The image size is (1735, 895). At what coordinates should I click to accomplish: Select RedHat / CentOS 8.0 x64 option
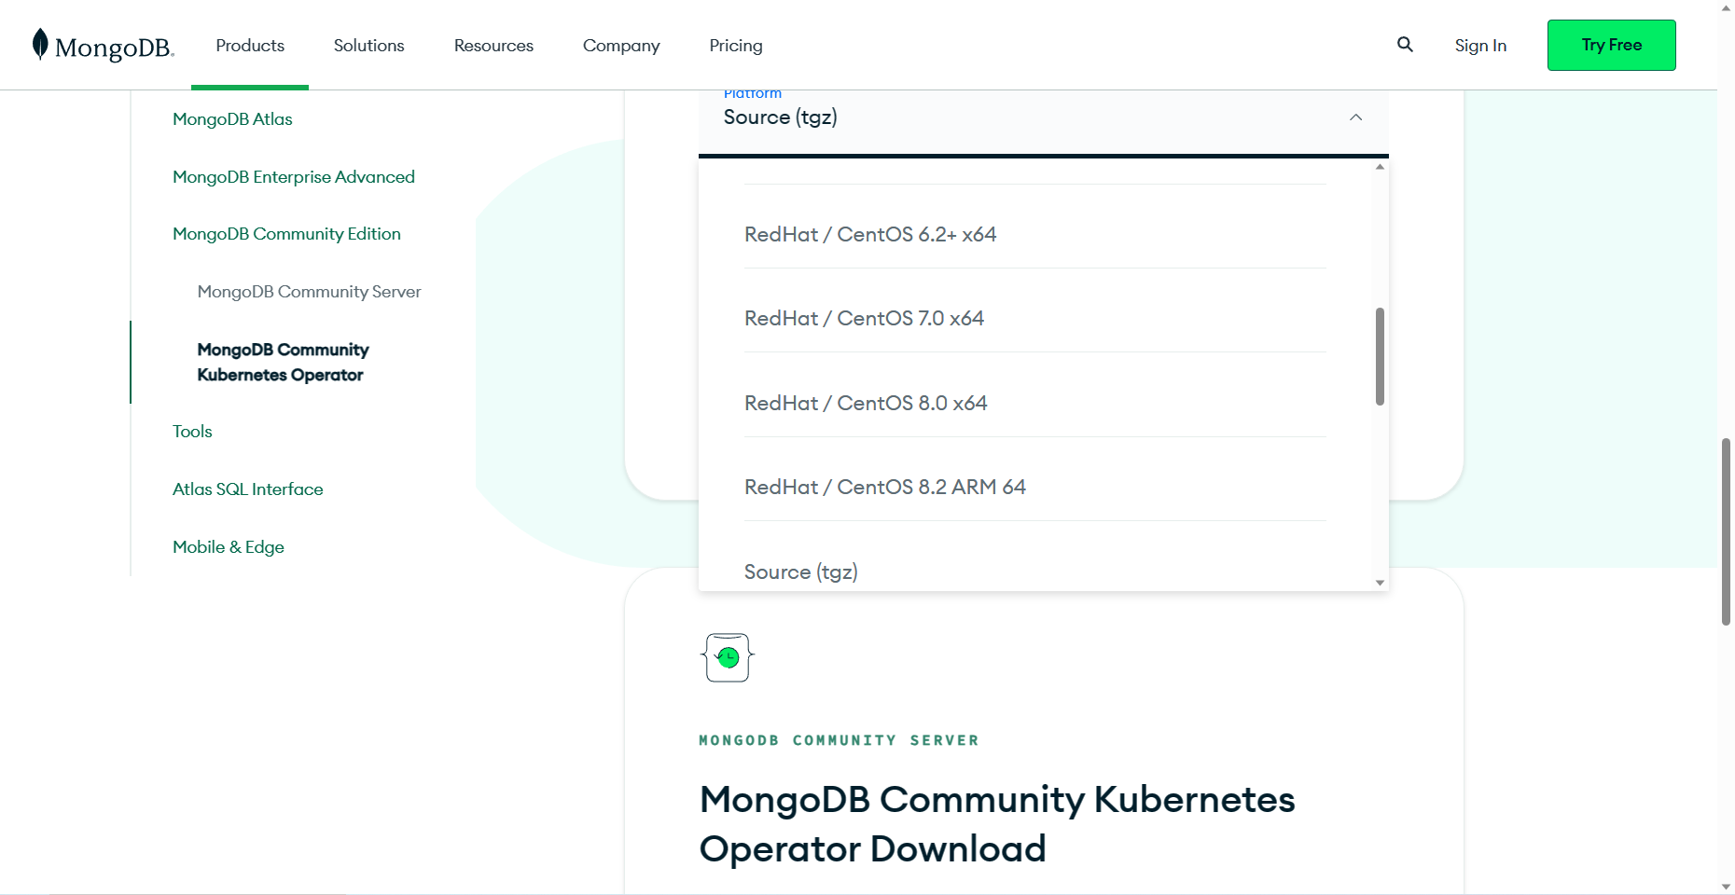point(1035,403)
